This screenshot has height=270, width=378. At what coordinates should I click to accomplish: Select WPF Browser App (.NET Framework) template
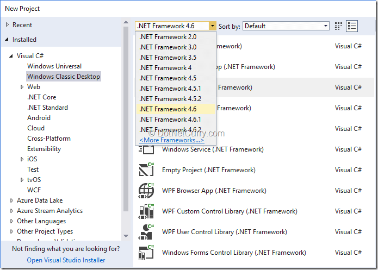click(x=214, y=191)
